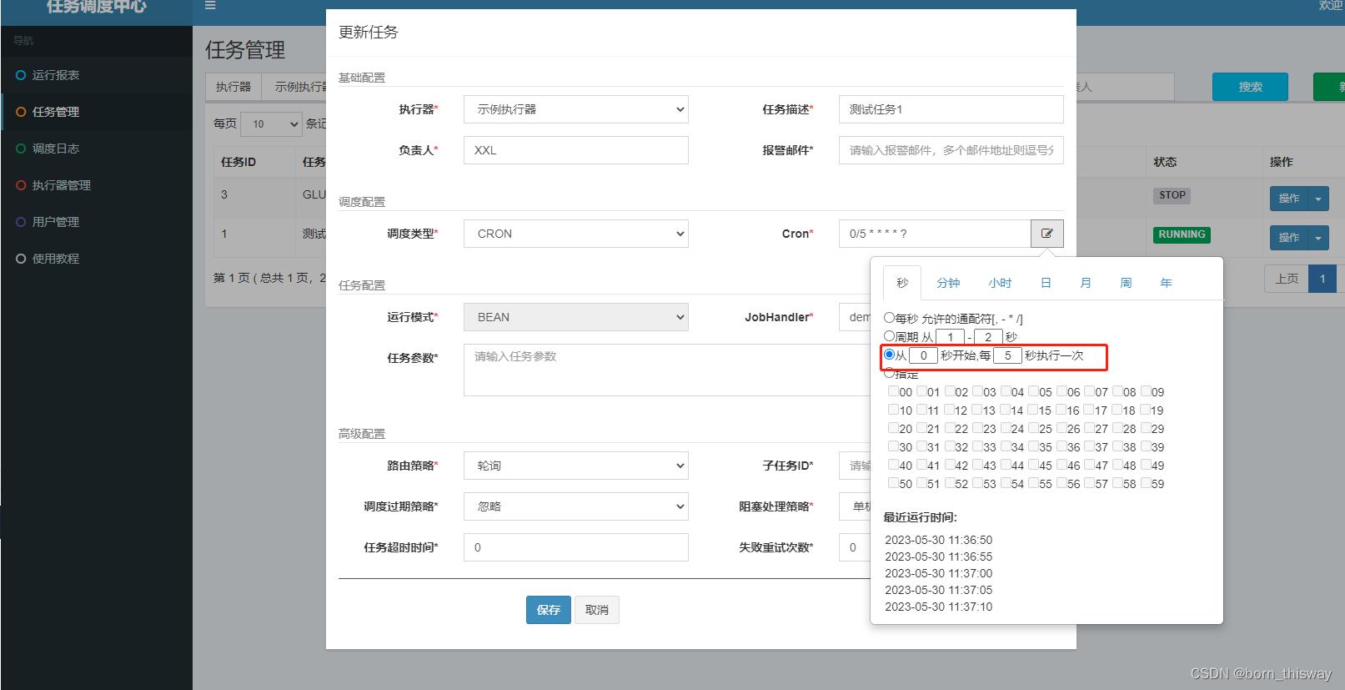
Task: Go to 任务管理 sidebar item
Action: [x=55, y=112]
